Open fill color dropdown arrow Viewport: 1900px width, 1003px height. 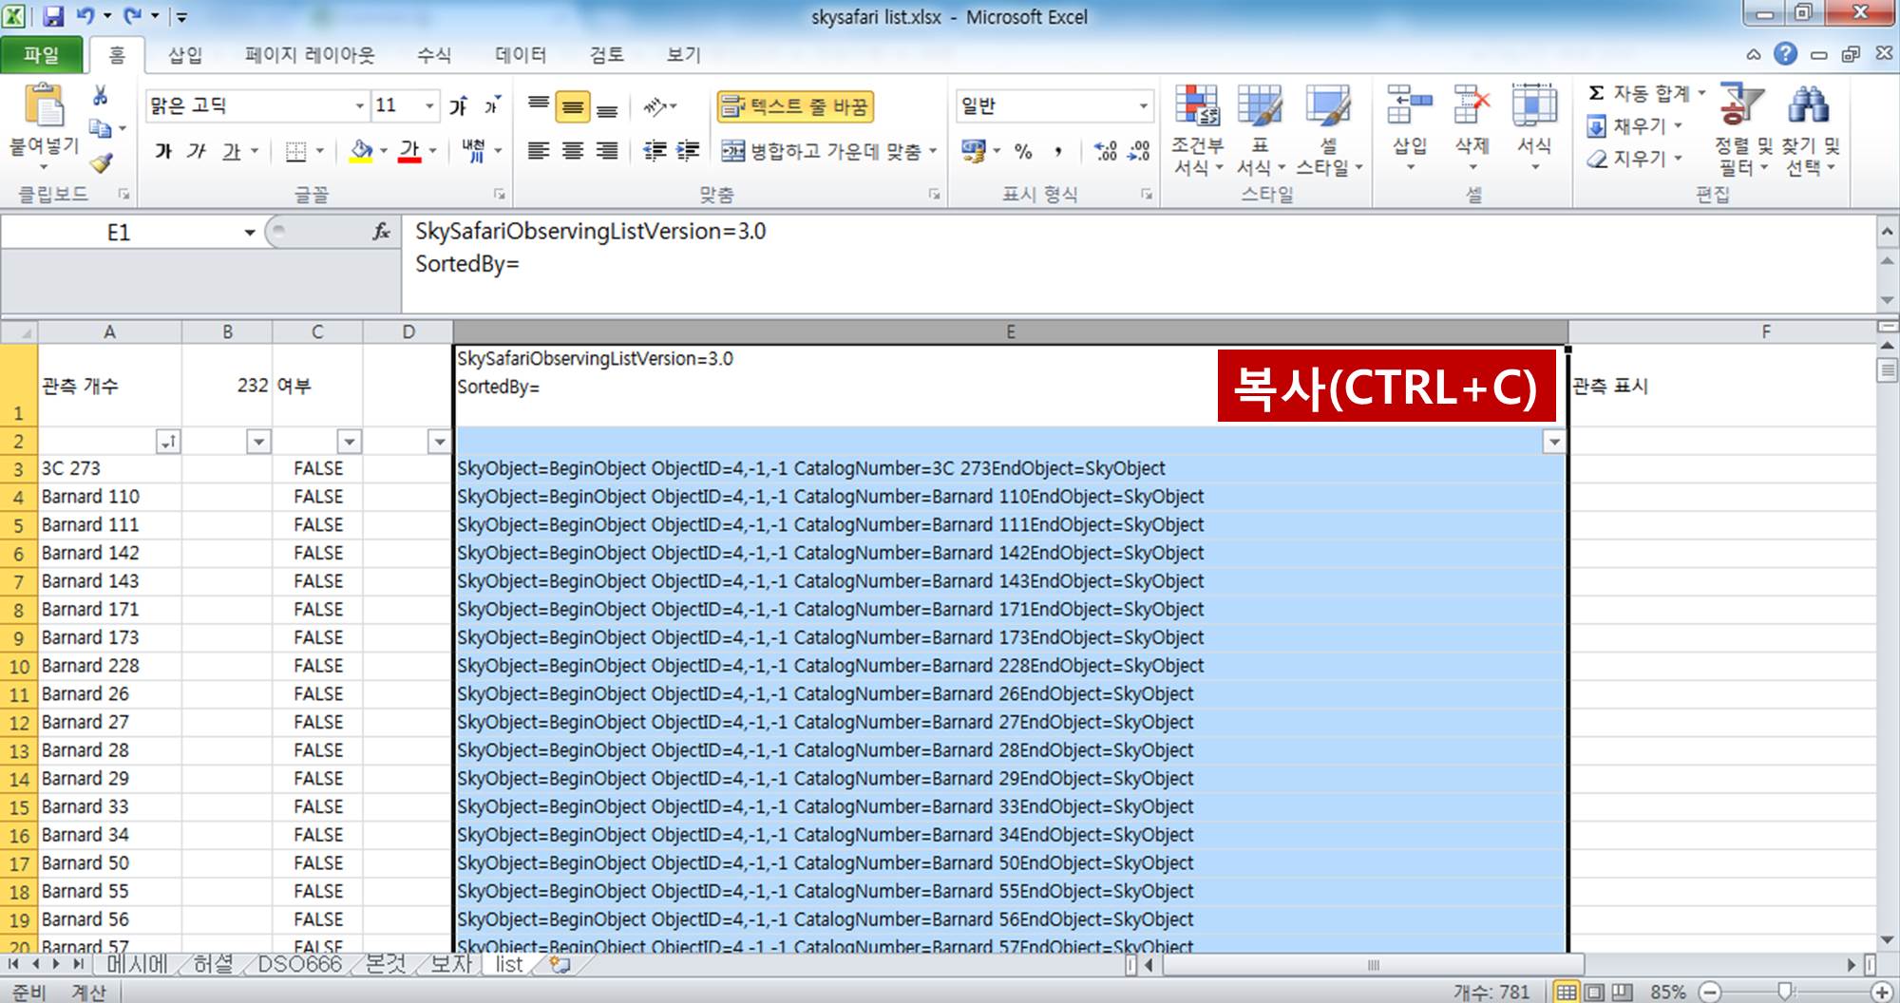[x=384, y=151]
